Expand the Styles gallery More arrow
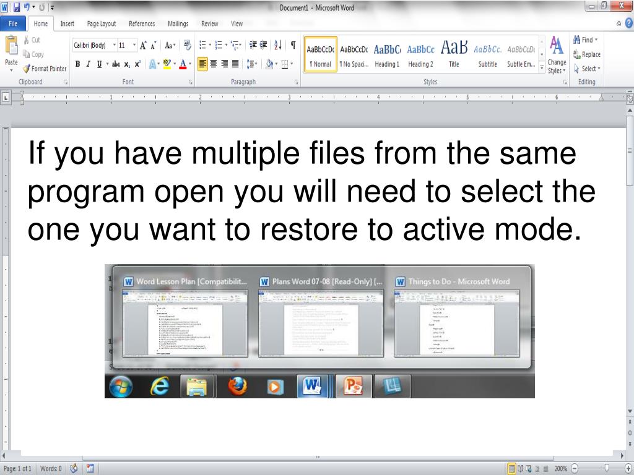 [x=542, y=68]
